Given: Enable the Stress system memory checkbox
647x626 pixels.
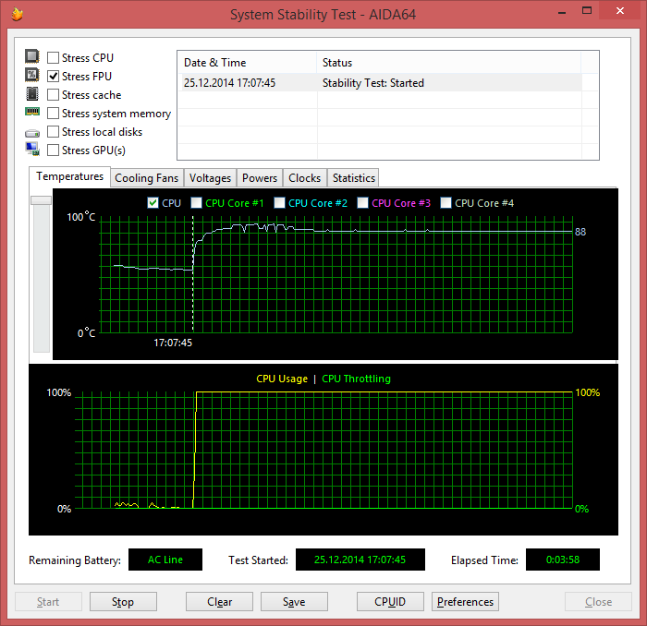Looking at the screenshot, I should [53, 113].
